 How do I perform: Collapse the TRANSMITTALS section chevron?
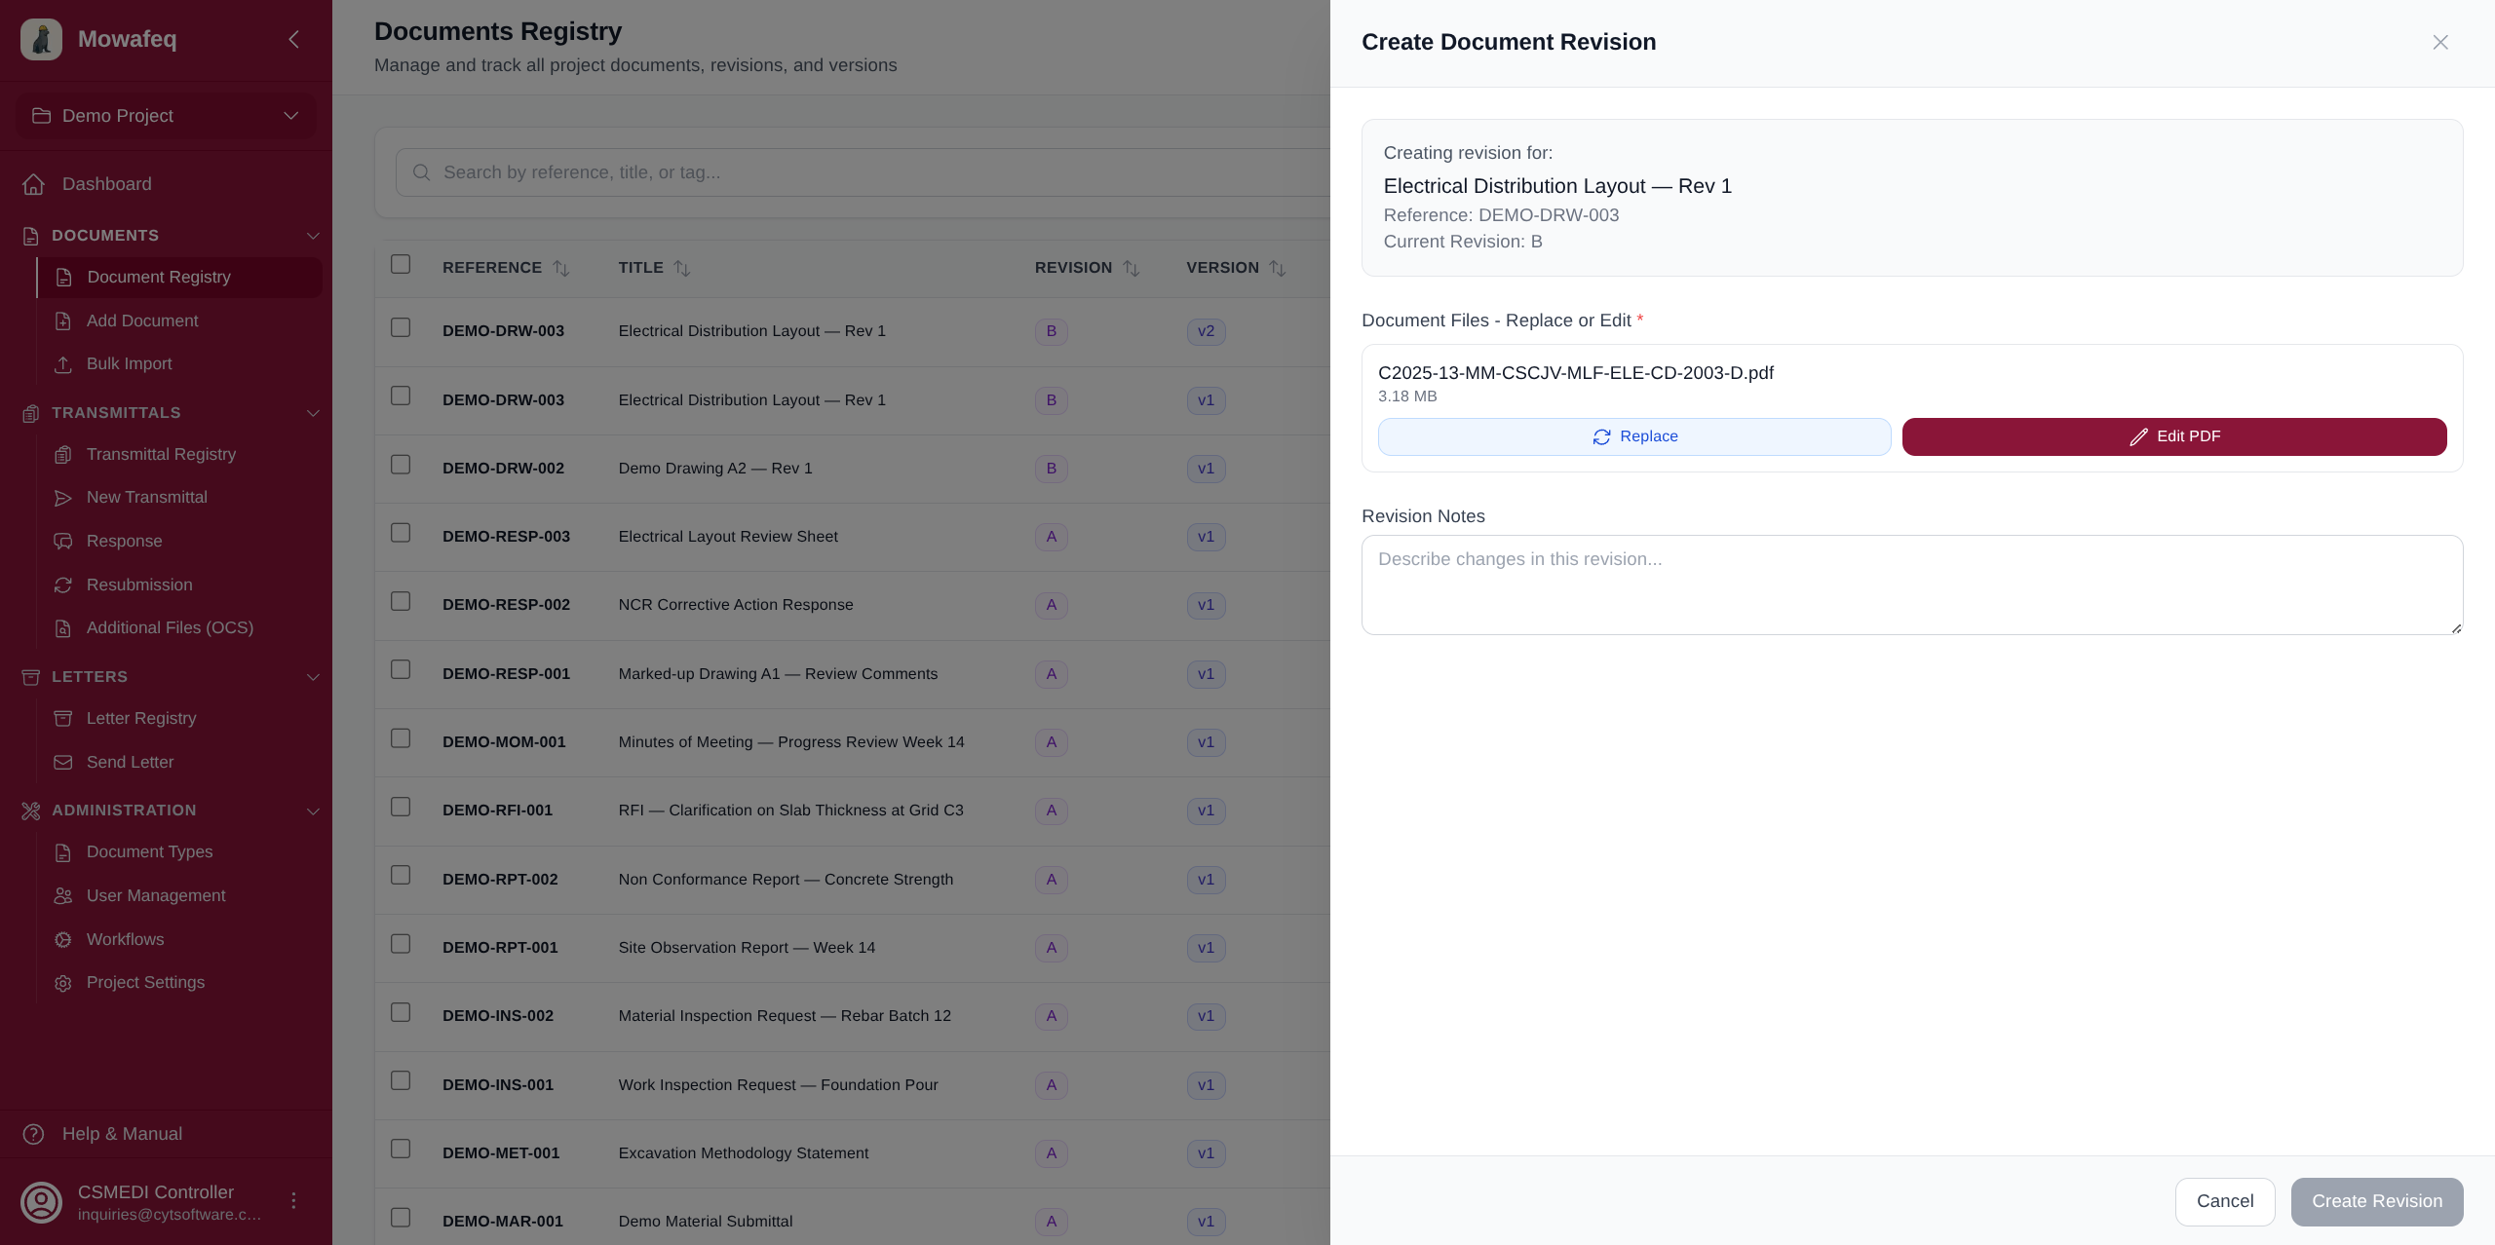coord(313,413)
